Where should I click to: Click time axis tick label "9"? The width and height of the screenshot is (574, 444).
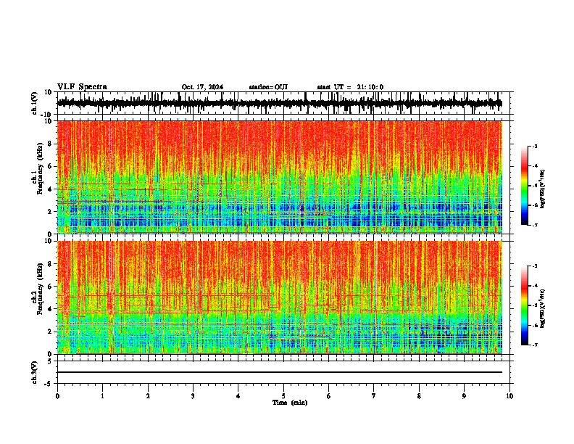point(464,396)
